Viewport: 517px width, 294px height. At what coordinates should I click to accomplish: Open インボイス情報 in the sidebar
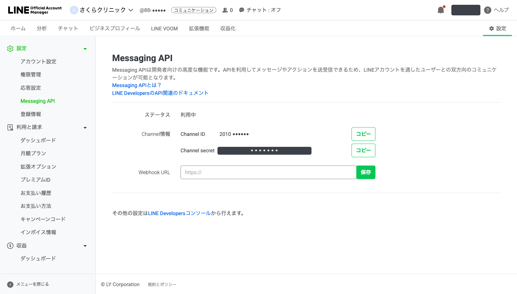pos(38,232)
